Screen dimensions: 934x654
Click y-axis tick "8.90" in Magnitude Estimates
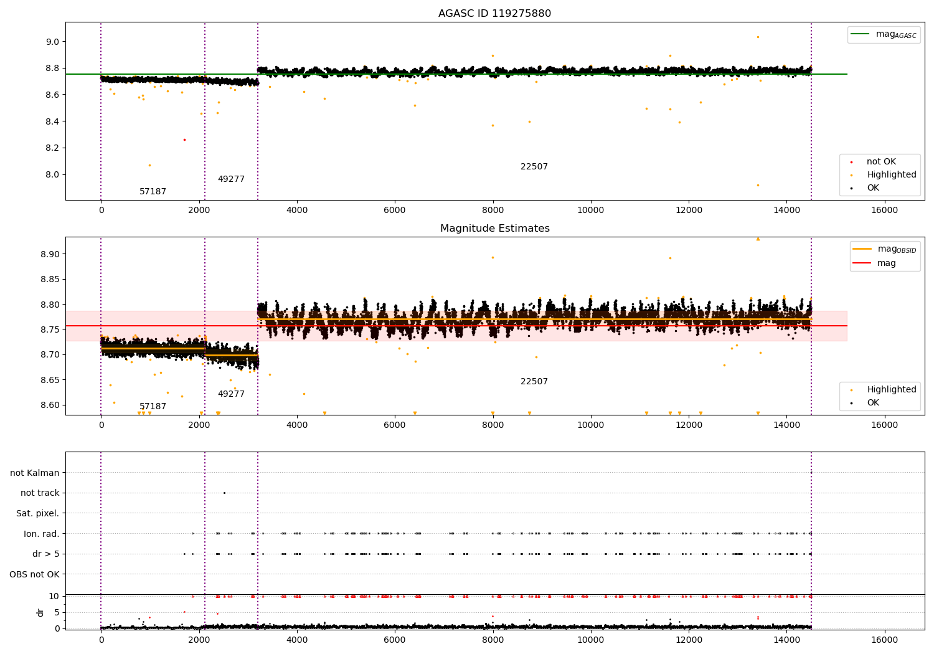[x=50, y=254]
